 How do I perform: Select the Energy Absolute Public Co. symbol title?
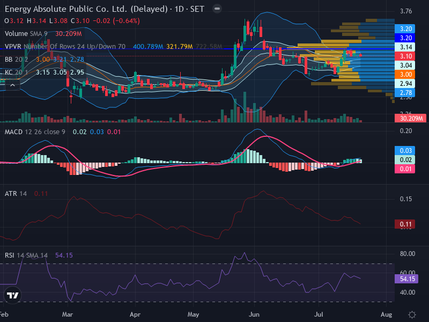click(86, 9)
